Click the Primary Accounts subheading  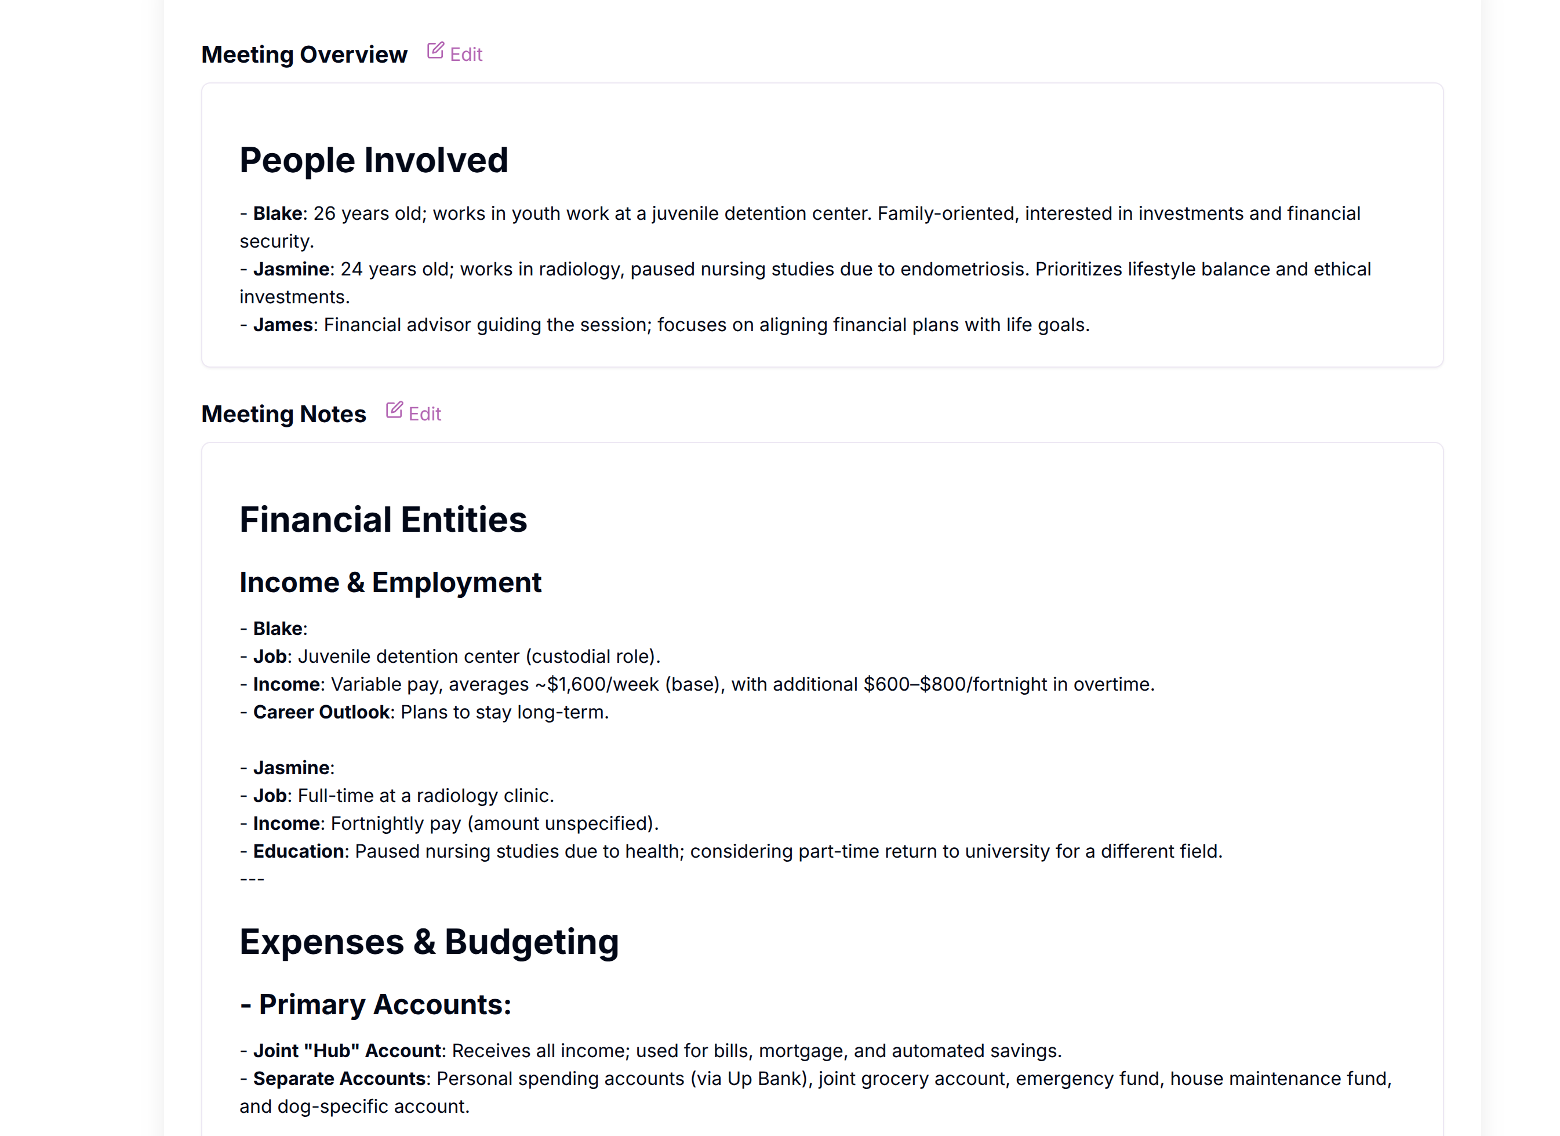376,1004
